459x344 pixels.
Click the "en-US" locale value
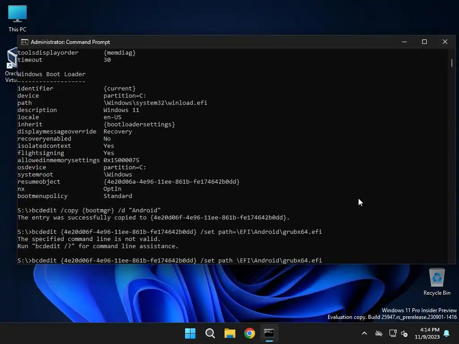(x=112, y=117)
